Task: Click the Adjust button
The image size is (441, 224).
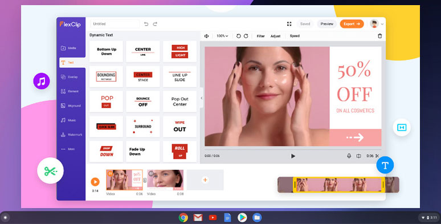Action: [x=275, y=36]
